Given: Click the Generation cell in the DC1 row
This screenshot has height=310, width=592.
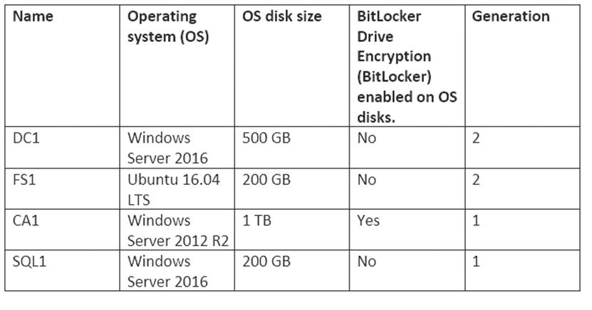Looking at the screenshot, I should pos(476,139).
